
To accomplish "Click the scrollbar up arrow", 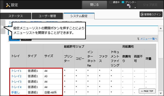I will tap(161, 28).
